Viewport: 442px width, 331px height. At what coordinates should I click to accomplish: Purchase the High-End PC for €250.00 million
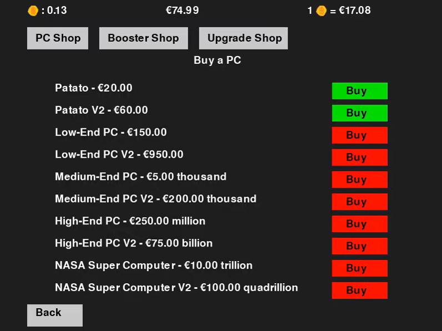pyautogui.click(x=359, y=224)
